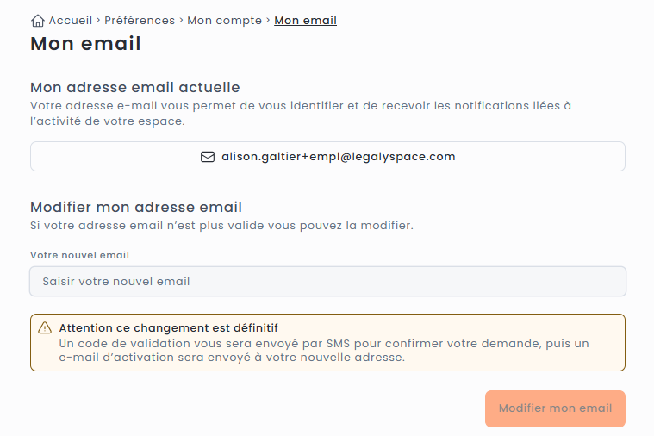Click the alison.galtier+empl@legalyspace.com address text
Image resolution: width=654 pixels, height=436 pixels.
coord(338,157)
